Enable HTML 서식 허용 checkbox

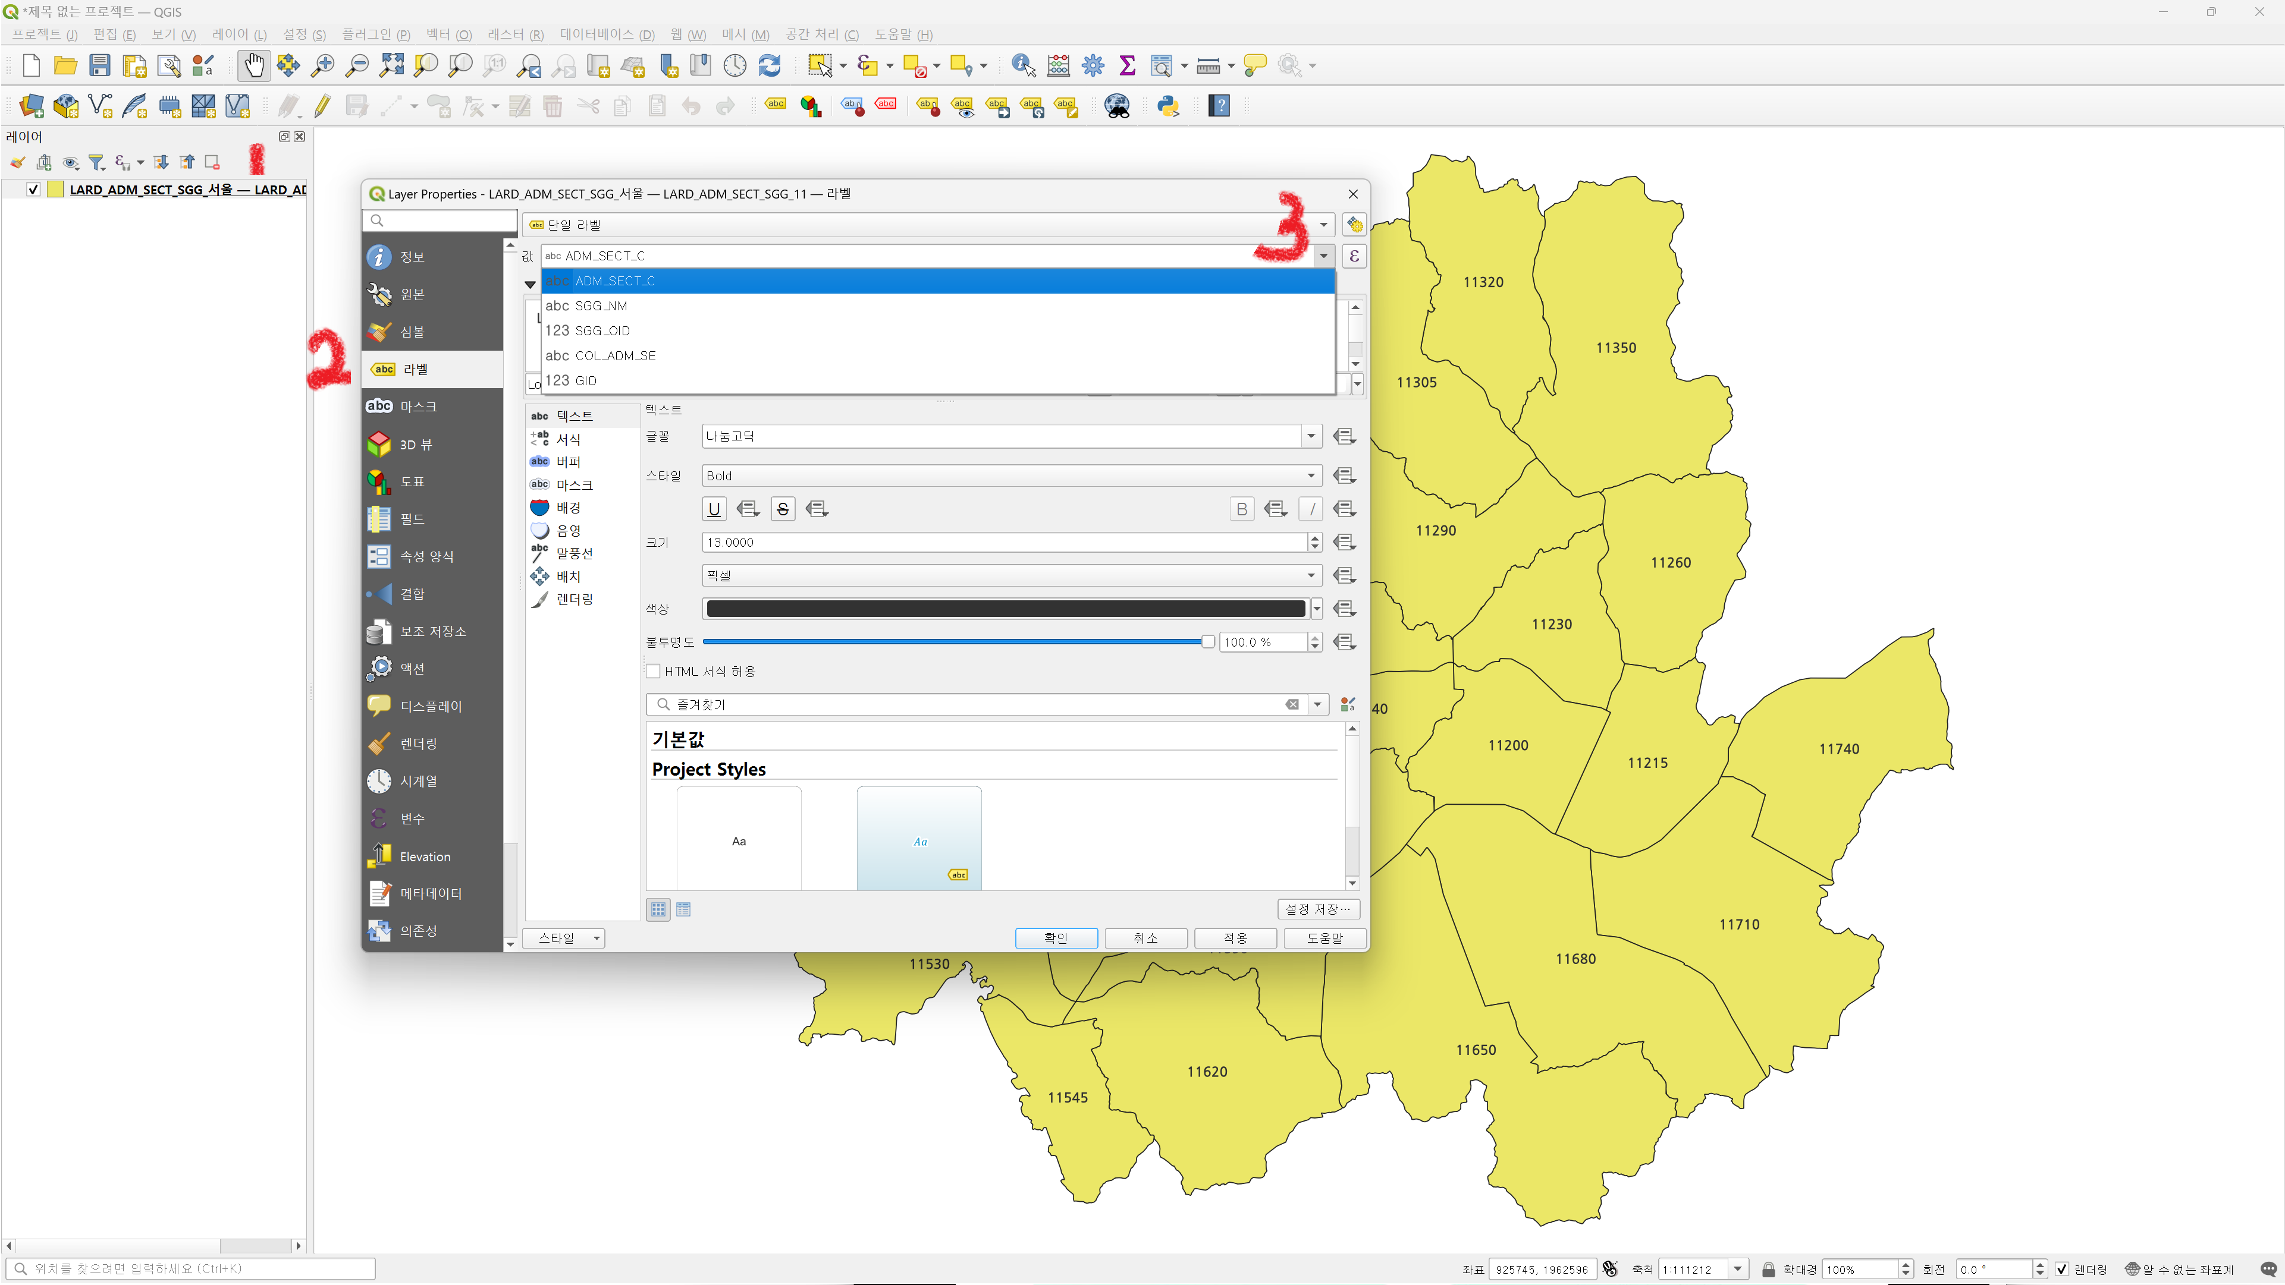[x=654, y=671]
